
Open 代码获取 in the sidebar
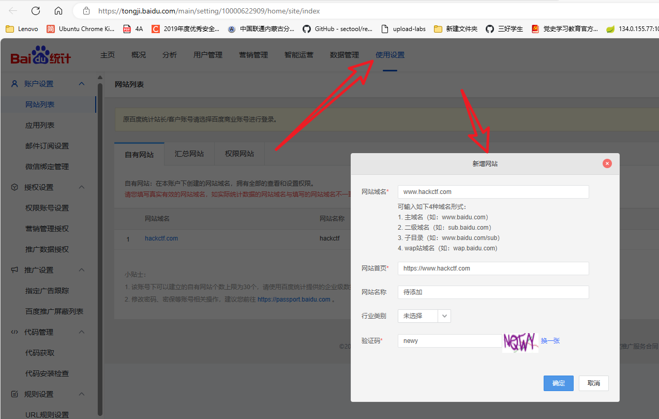40,353
